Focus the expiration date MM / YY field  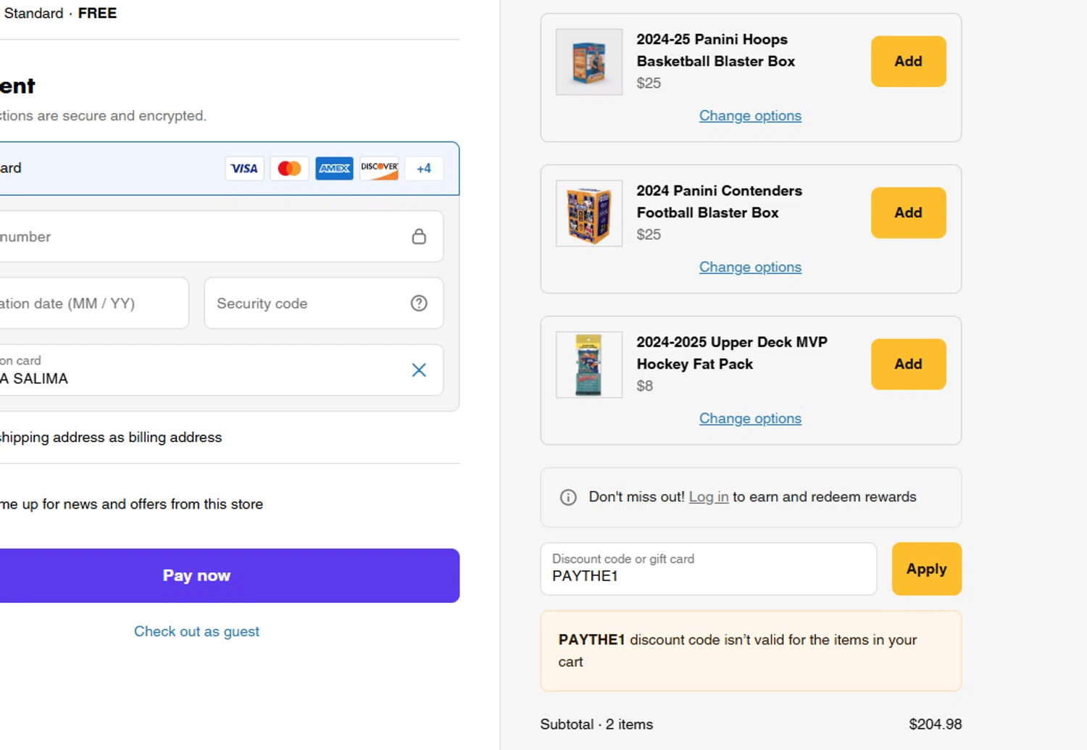(x=93, y=303)
